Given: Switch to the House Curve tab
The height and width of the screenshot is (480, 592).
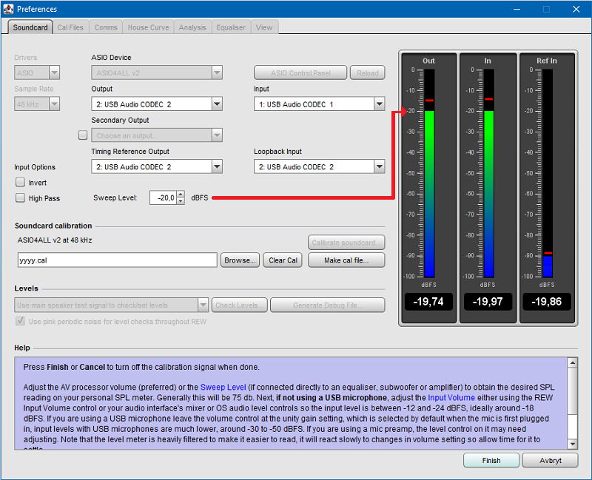Looking at the screenshot, I should 149,27.
